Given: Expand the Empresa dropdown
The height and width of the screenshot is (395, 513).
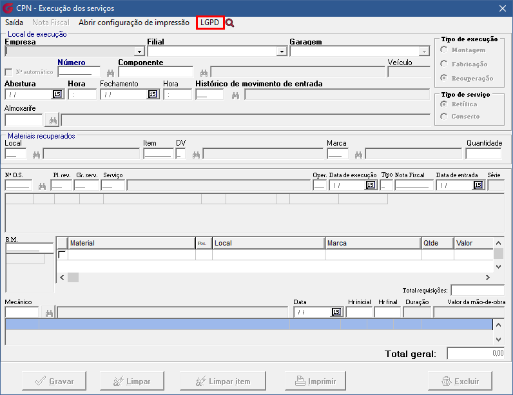Looking at the screenshot, I should click(139, 52).
